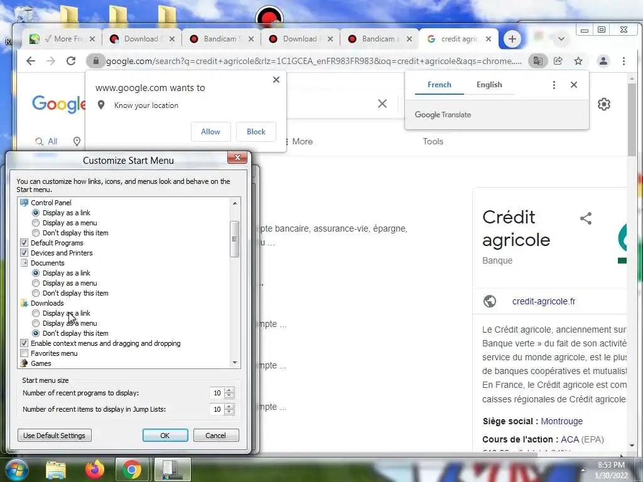Click Use Default Settings button

point(54,436)
